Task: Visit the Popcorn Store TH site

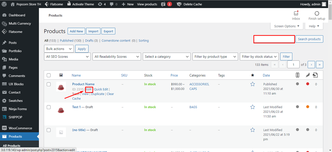Action: point(26,4)
